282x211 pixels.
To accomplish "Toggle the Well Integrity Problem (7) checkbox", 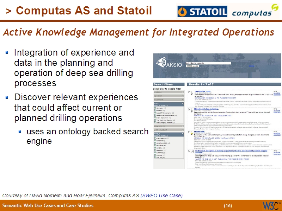I will [x=155, y=123].
